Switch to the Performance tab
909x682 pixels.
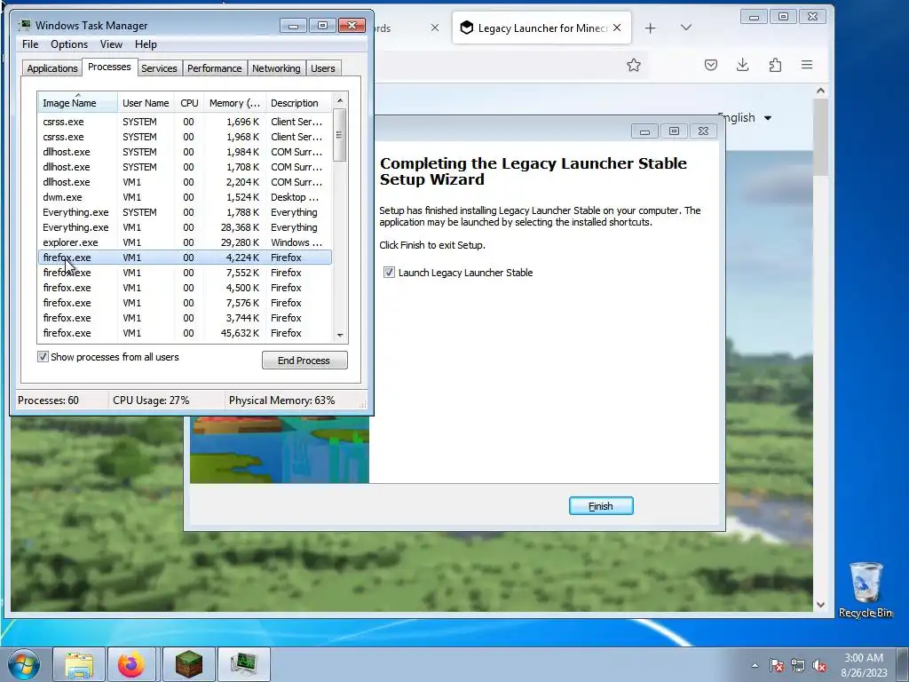coord(214,68)
